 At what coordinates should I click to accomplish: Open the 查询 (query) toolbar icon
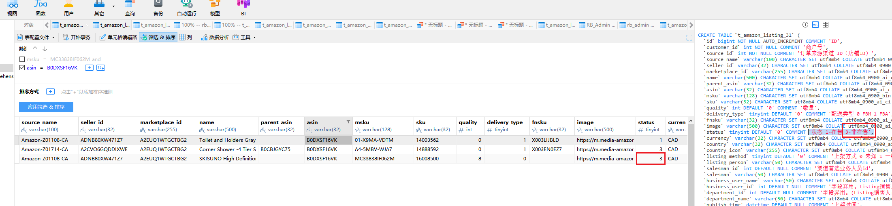(130, 8)
